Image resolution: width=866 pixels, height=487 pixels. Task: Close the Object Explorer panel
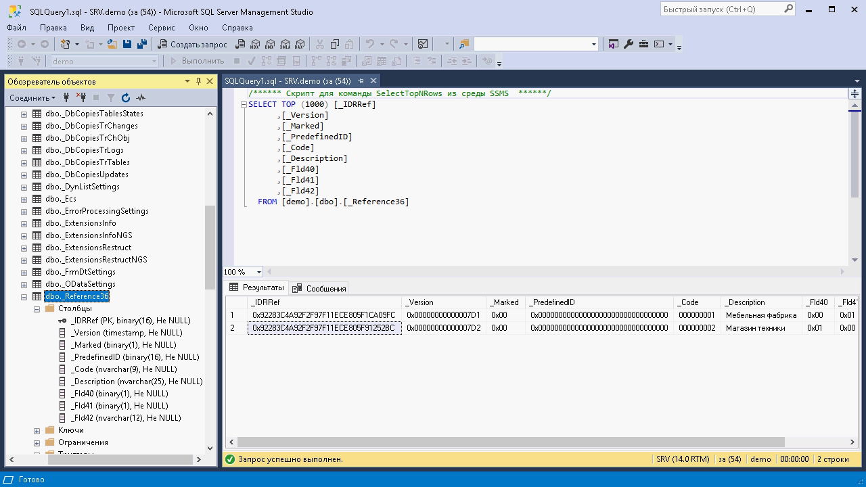[210, 81]
